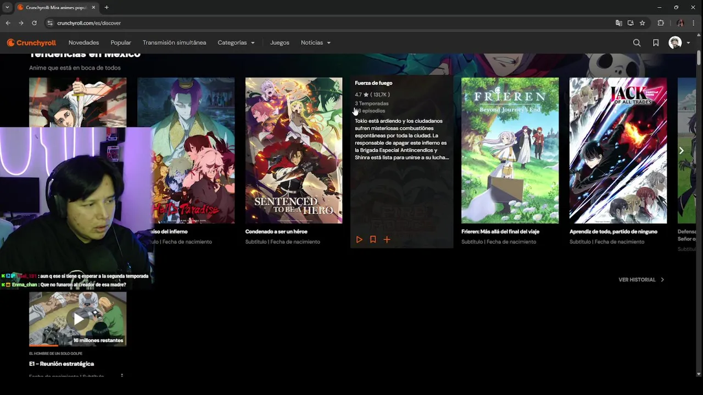Open the Crunchyroll search icon
This screenshot has height=395, width=703.
coord(637,43)
